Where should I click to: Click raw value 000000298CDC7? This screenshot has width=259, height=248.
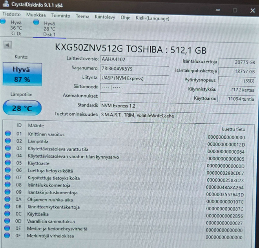coord(225,173)
